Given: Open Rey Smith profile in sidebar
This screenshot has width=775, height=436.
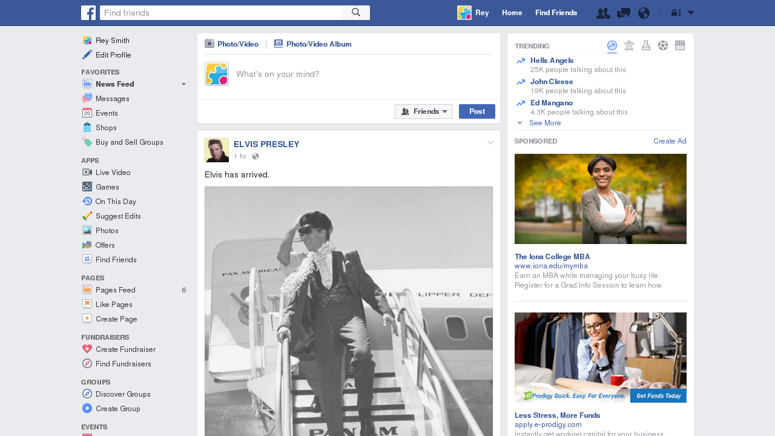Looking at the screenshot, I should (113, 41).
